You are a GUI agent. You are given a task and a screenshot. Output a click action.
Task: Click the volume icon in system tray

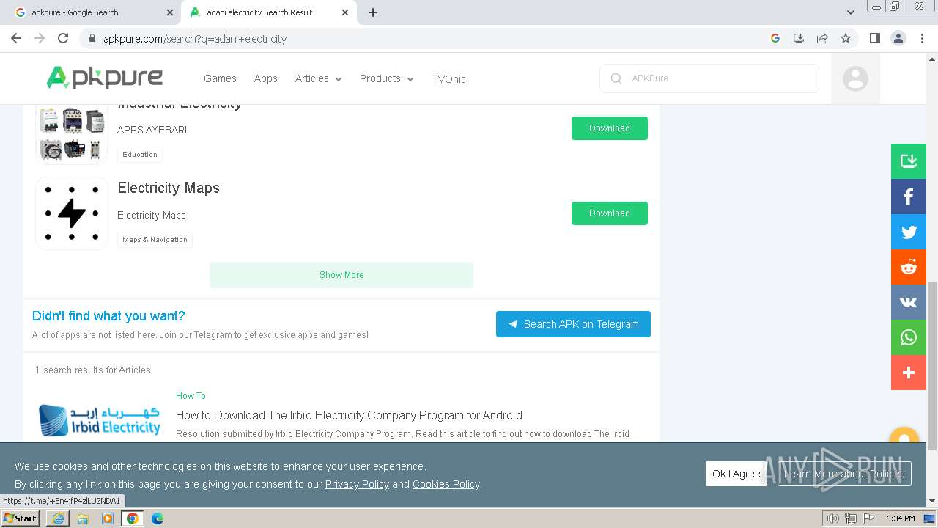pyautogui.click(x=833, y=518)
